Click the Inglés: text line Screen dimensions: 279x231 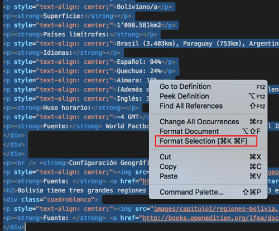[x=129, y=98]
